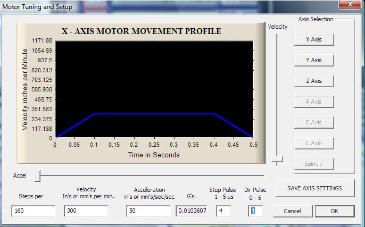Click the vertical Velocity slider thumb
The height and width of the screenshot is (227, 365).
(277, 159)
